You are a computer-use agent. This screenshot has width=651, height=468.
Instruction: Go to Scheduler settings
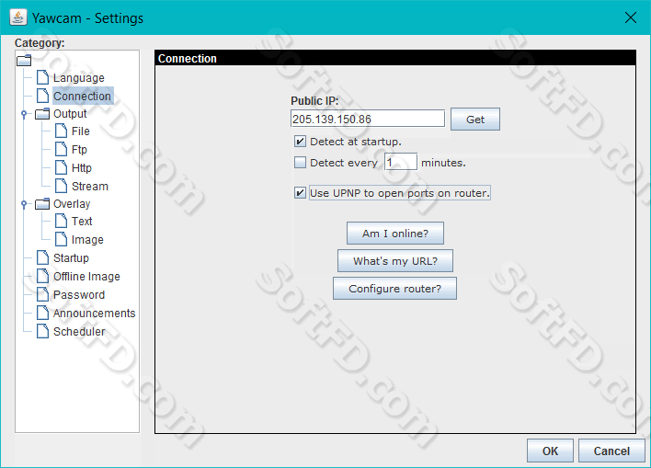point(79,331)
